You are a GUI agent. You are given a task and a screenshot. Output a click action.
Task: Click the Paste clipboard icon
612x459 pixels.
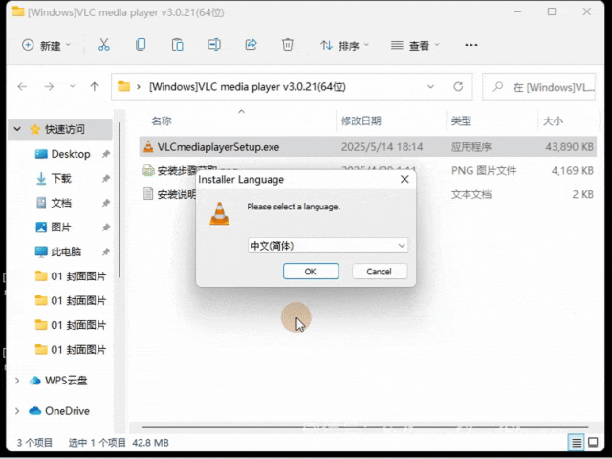(177, 45)
